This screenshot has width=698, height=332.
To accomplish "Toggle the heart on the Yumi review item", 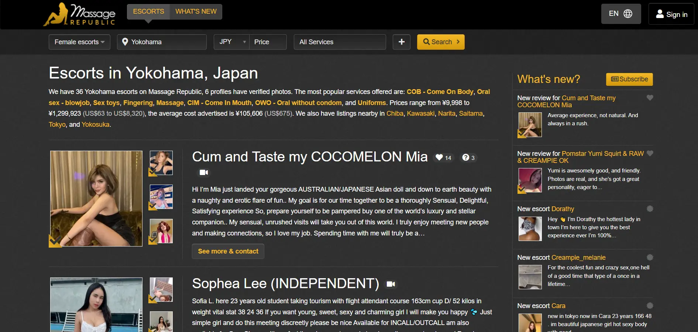I will (x=650, y=154).
